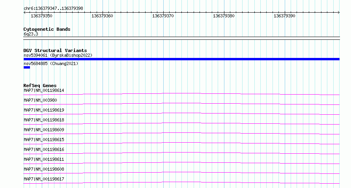351x188 pixels.
Task: Click ruler position label 136379380
Action: (x=224, y=16)
